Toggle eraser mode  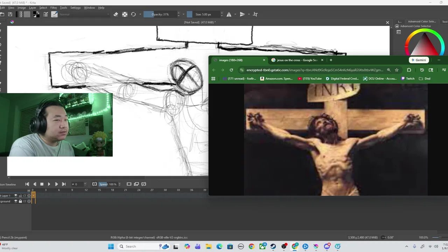(x=116, y=14)
